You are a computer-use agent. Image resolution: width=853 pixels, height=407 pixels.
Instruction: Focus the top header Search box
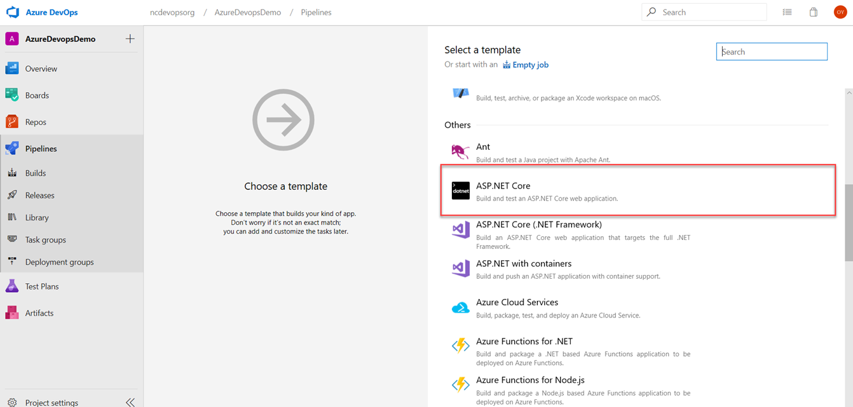(704, 12)
